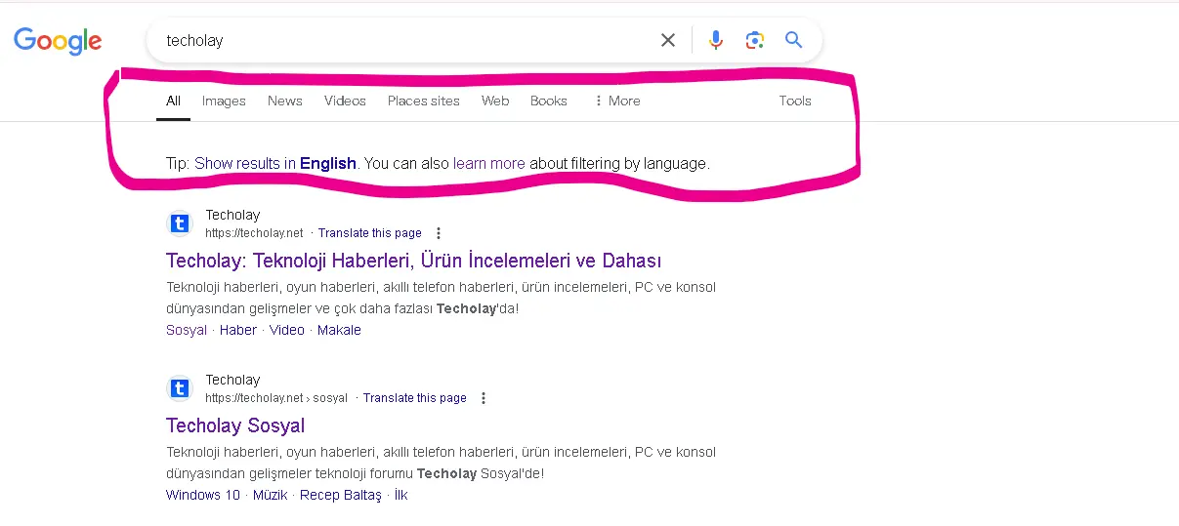Screen dimensions: 1179x526
Task: Switch to the Web tab
Action: click(495, 101)
